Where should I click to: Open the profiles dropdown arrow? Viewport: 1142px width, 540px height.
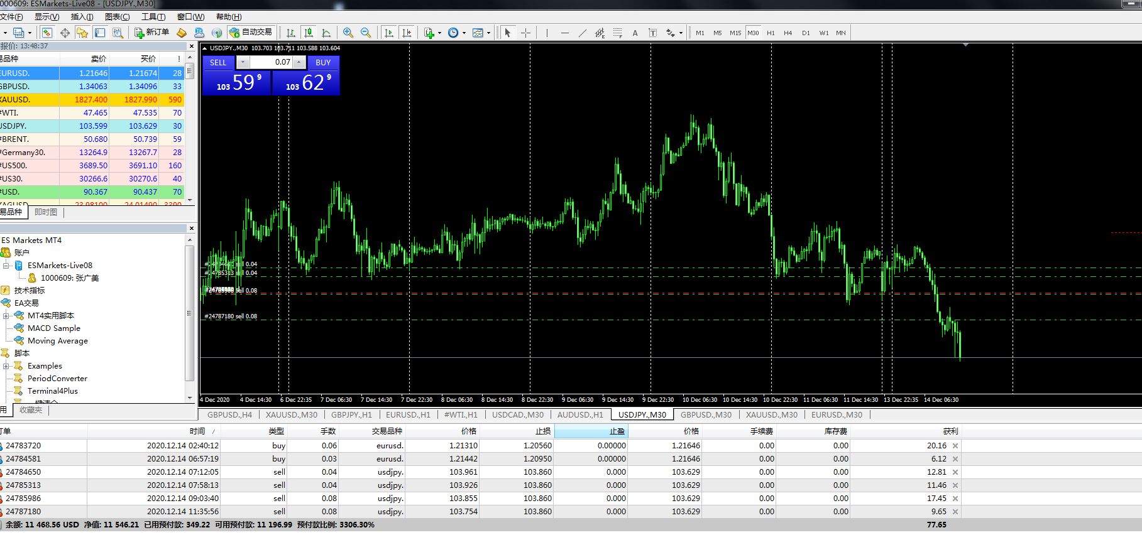[x=30, y=33]
